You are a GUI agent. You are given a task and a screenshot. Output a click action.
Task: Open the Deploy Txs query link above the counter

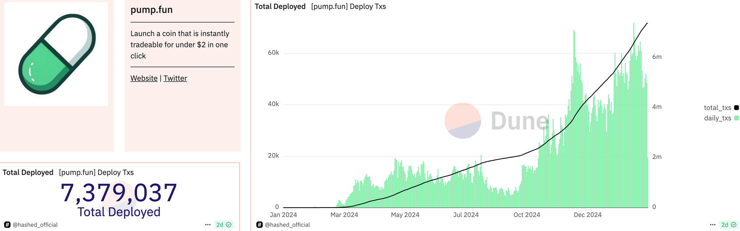96,172
